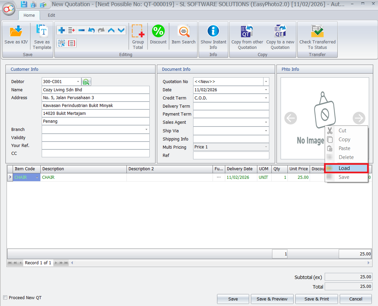
Task: Click into the Validity input field
Action: click(x=95, y=138)
